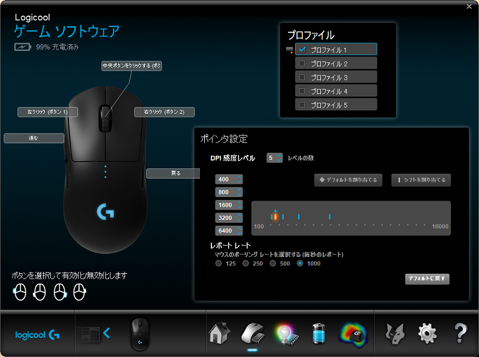Image resolution: width=479 pixels, height=357 pixels.
Task: Select the 1000 report rate radio button
Action: click(x=300, y=263)
